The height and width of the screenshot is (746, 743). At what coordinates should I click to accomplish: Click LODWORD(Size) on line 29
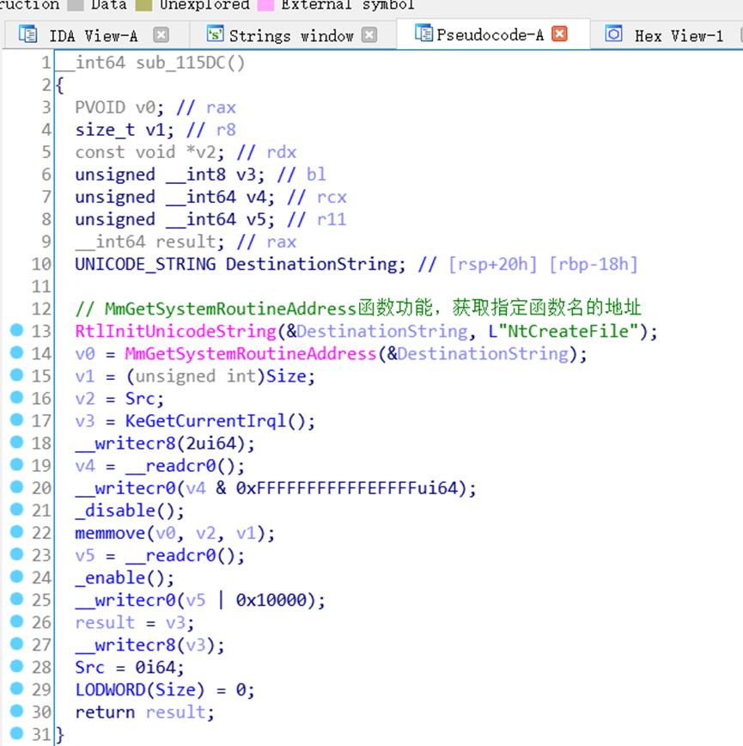pos(140,690)
